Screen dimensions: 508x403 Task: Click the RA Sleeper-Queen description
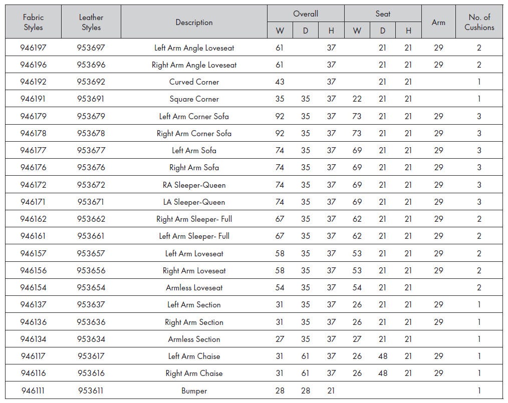[194, 185]
